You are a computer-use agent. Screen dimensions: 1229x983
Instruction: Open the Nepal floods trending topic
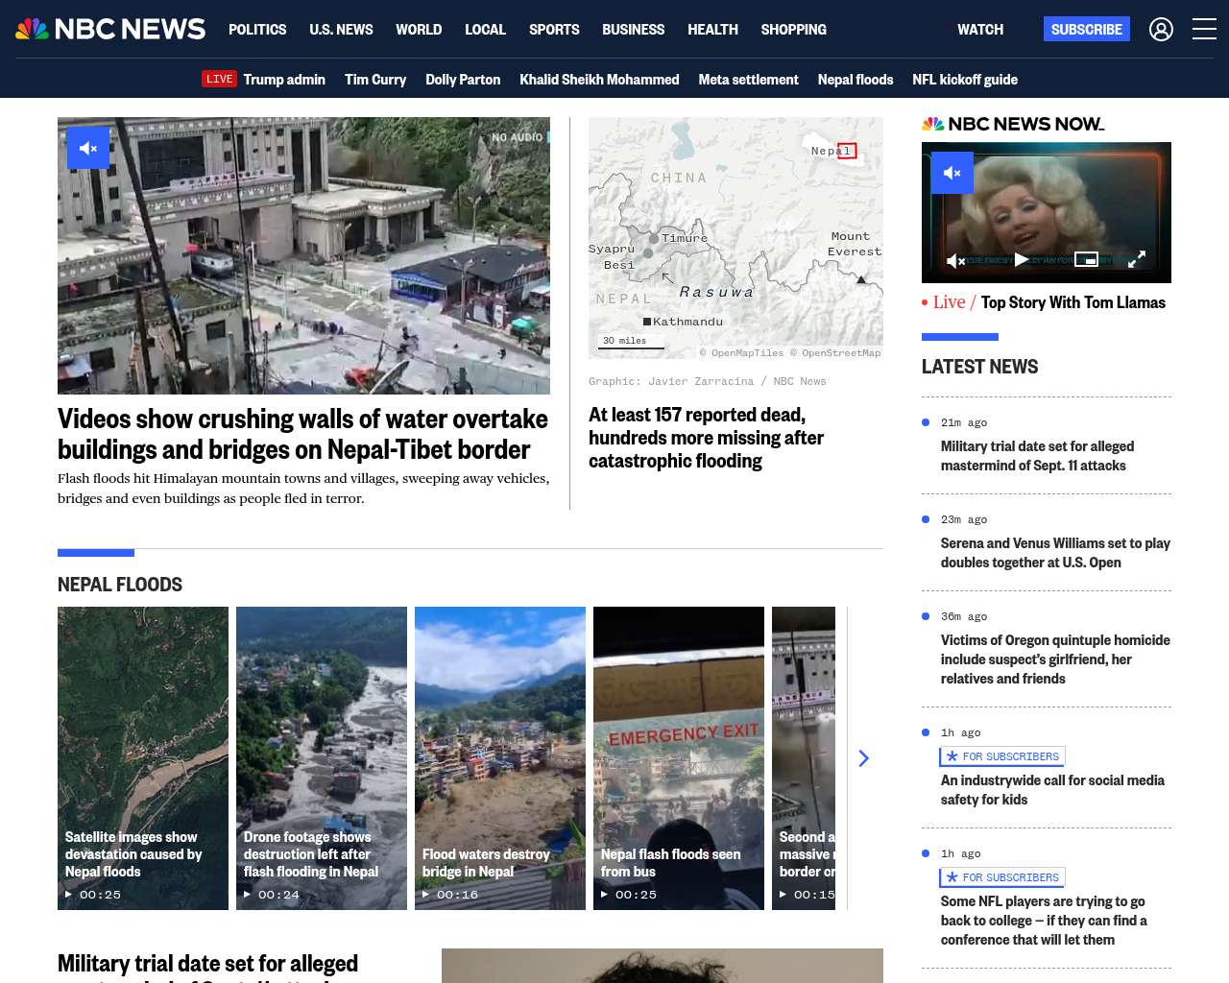[855, 80]
